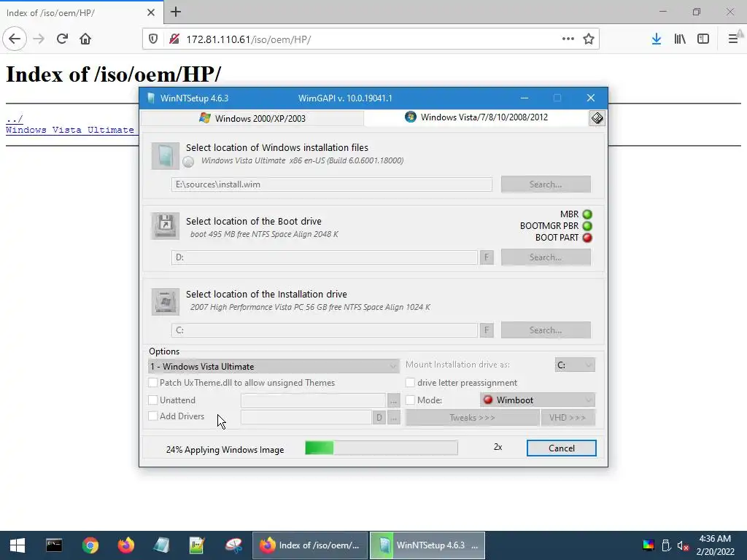Open the parent directory ../ link
This screenshot has height=560, width=747.
click(15, 119)
